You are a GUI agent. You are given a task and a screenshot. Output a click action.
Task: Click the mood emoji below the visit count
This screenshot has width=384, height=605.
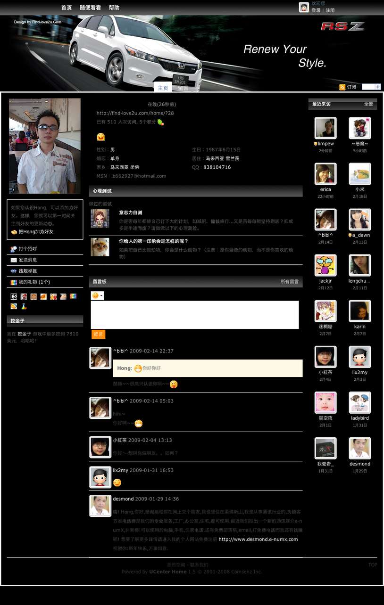(x=100, y=137)
